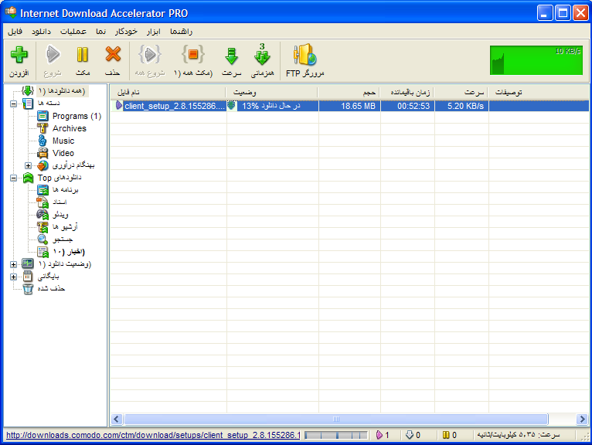Click the 13% download status cell
This screenshot has height=445, width=592.
[273, 106]
